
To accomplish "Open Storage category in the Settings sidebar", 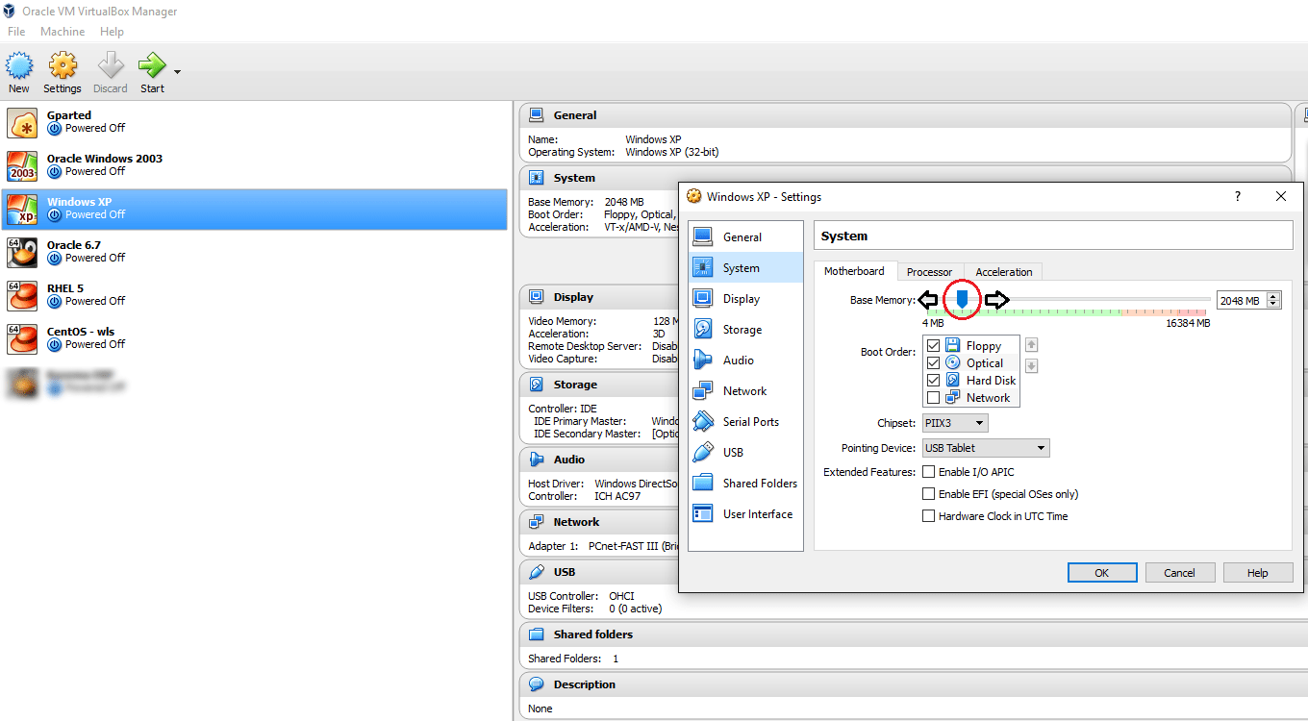I will (746, 329).
